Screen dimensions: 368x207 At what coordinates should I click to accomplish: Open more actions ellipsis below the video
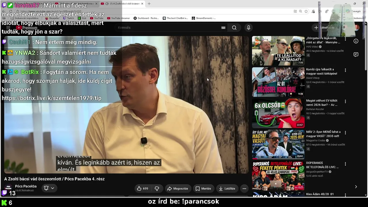pos(244,189)
